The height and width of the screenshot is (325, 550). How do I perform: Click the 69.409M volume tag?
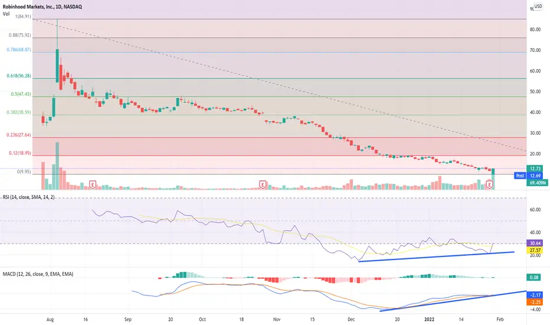537,183
